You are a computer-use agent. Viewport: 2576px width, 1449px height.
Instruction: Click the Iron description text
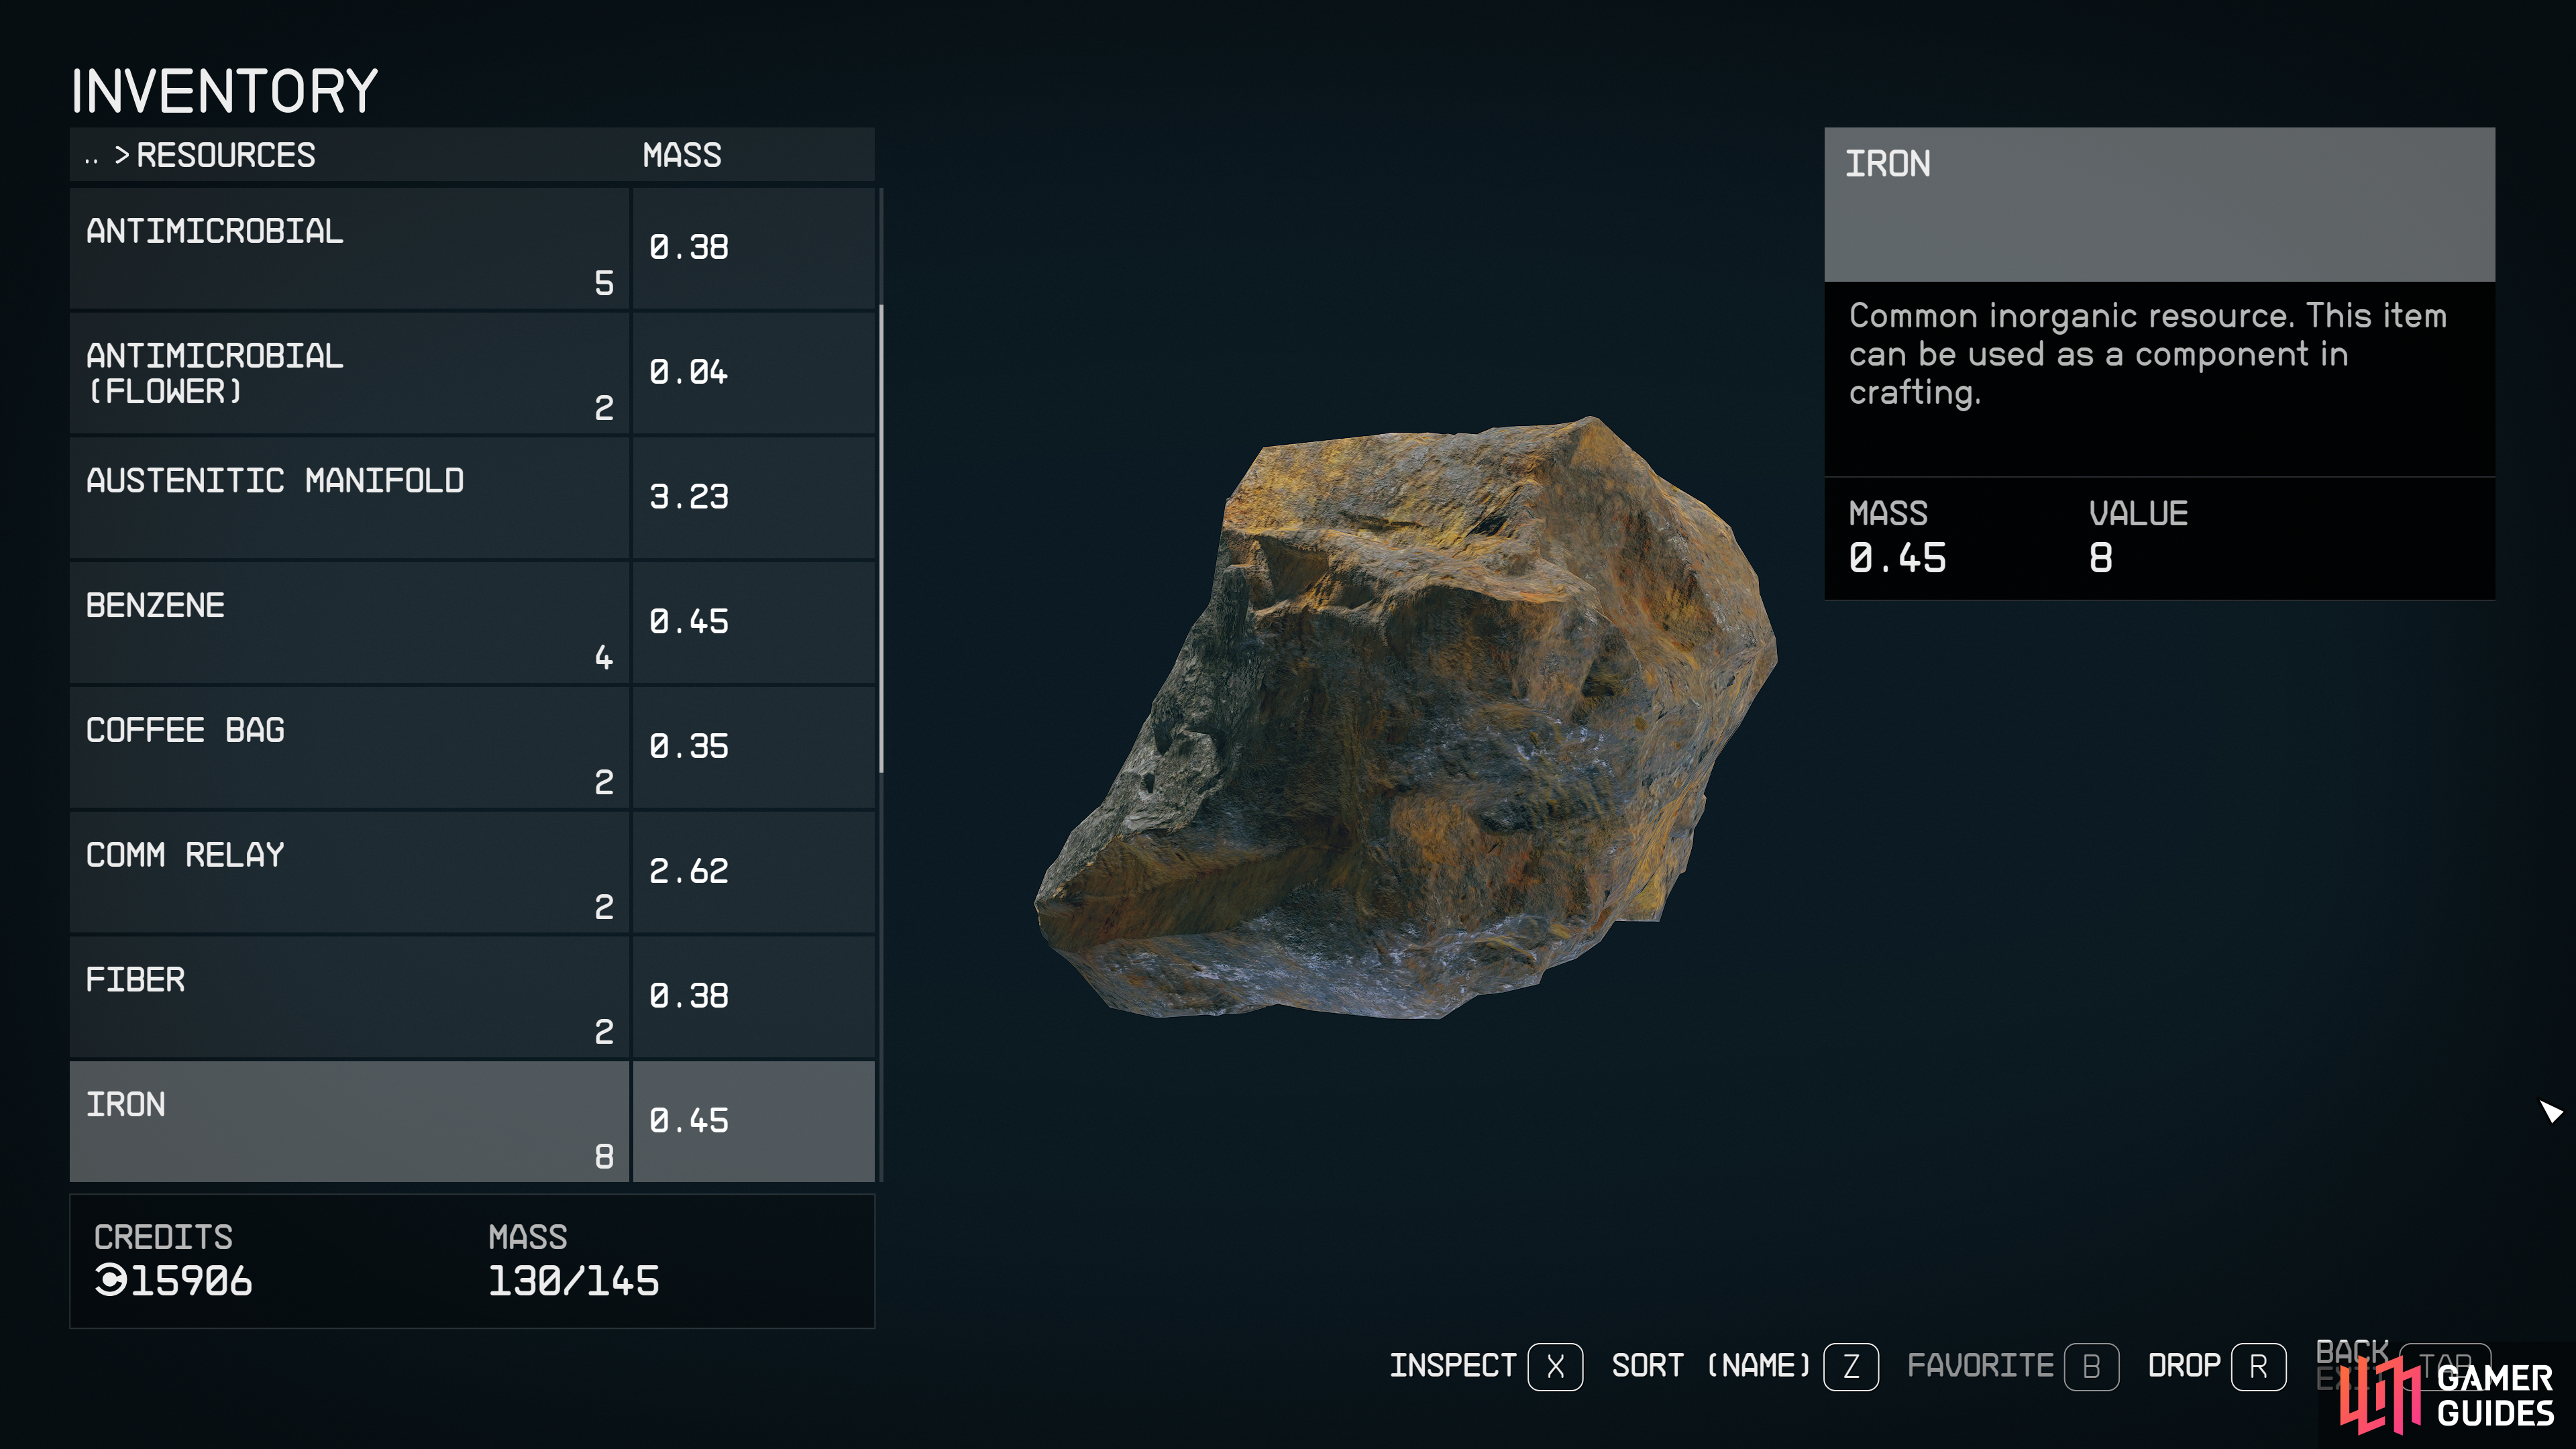pos(2147,354)
